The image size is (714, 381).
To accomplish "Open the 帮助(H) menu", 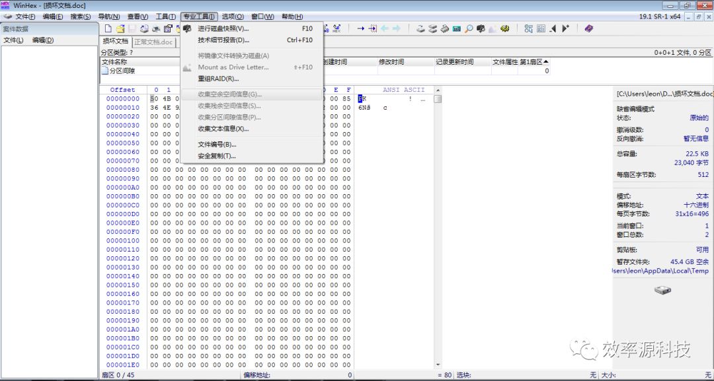I will pyautogui.click(x=292, y=17).
